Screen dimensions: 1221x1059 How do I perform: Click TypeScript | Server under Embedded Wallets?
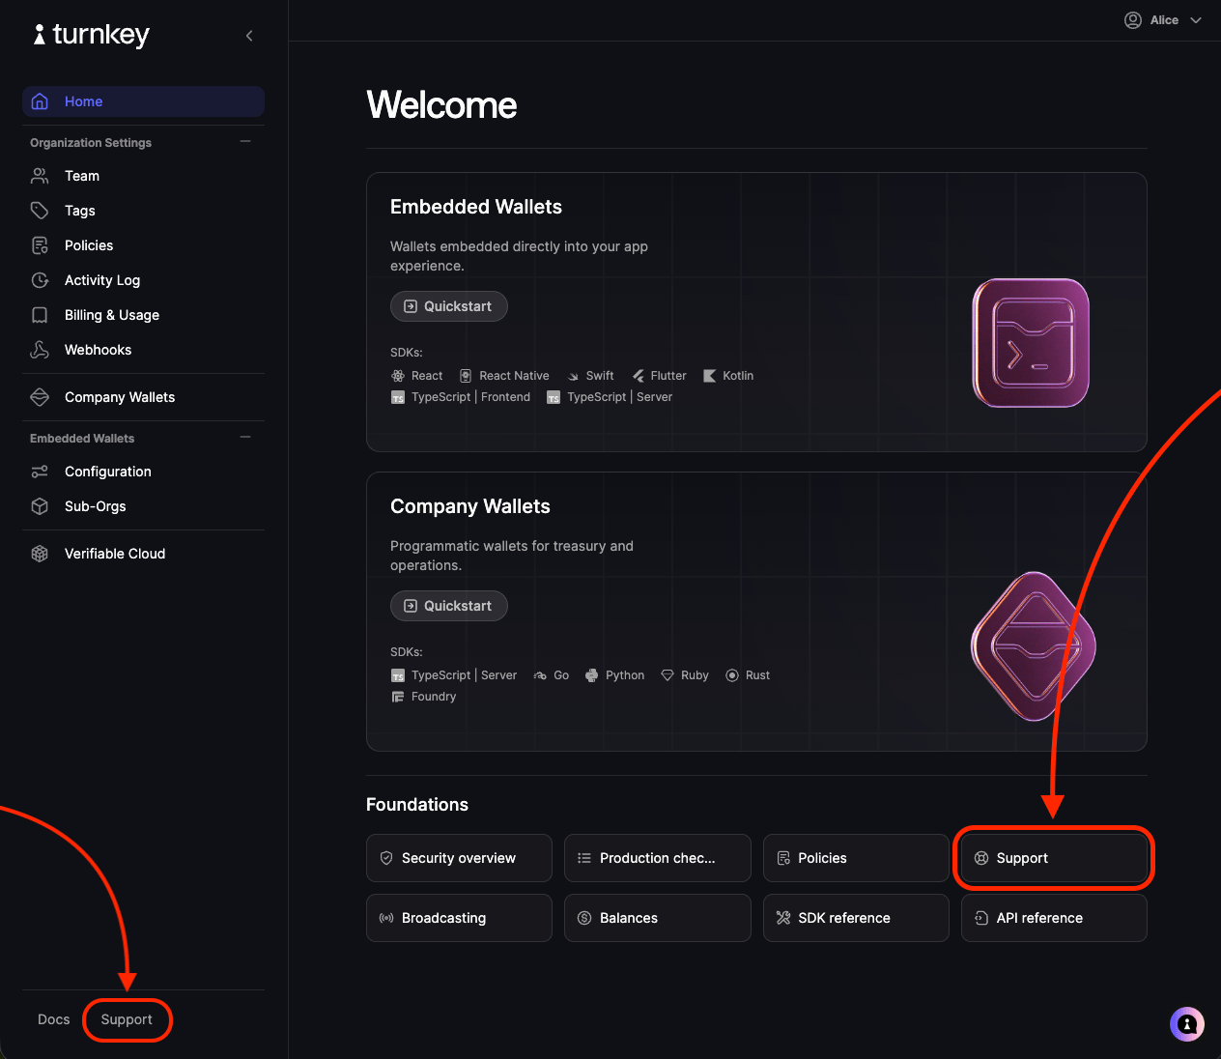point(610,397)
